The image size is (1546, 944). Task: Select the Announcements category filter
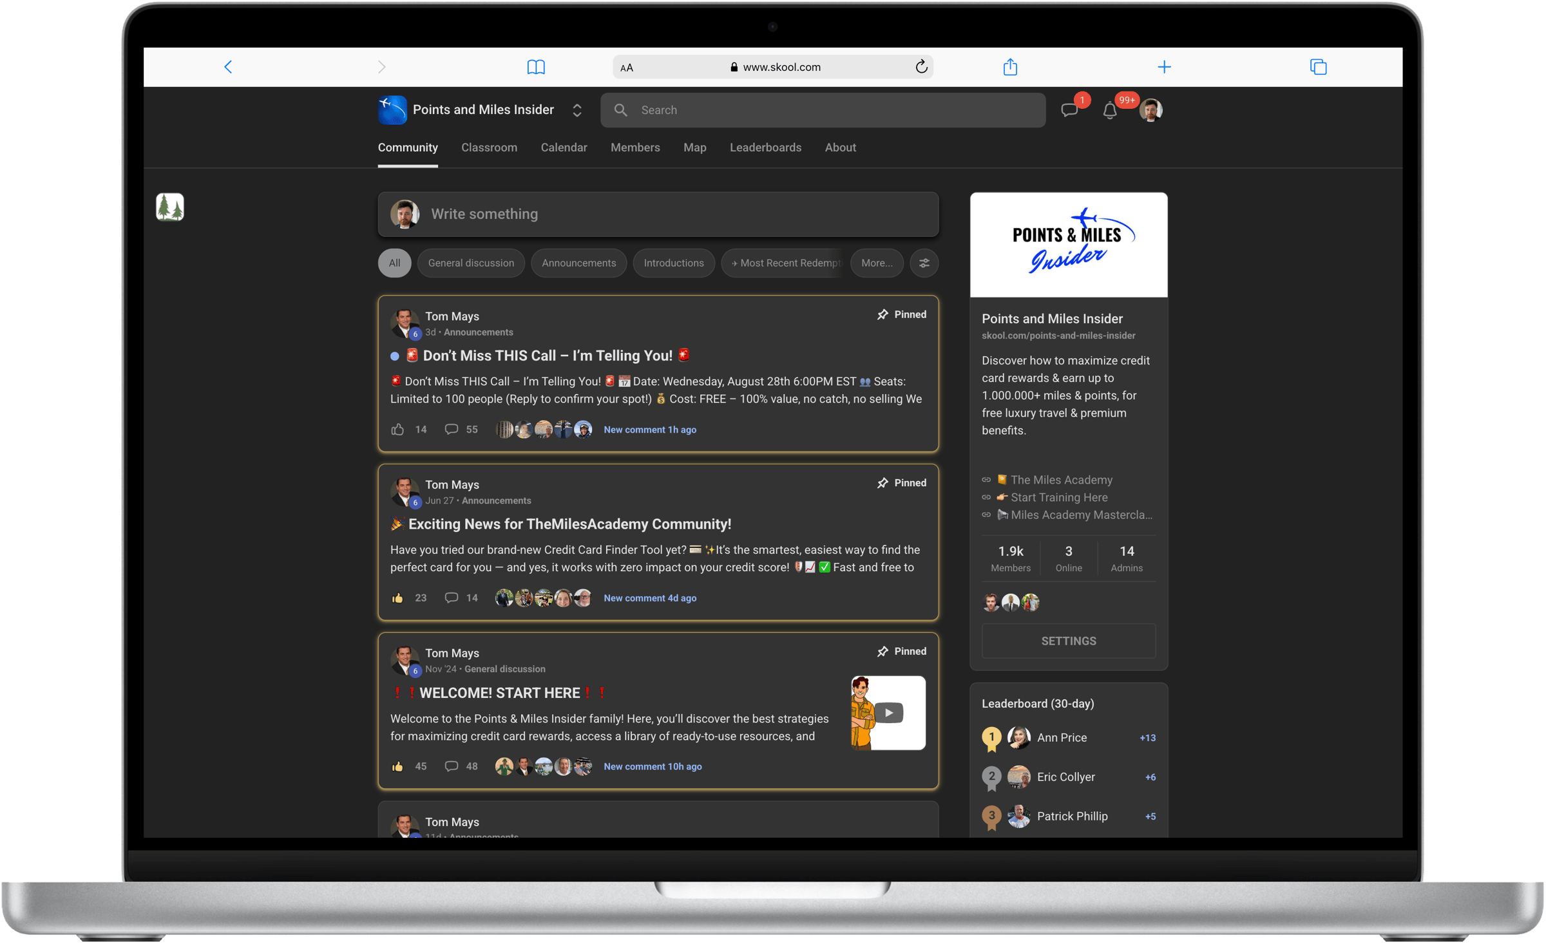click(578, 263)
